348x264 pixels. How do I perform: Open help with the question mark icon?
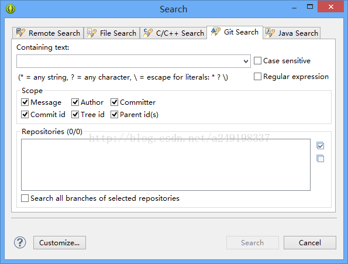click(x=20, y=242)
